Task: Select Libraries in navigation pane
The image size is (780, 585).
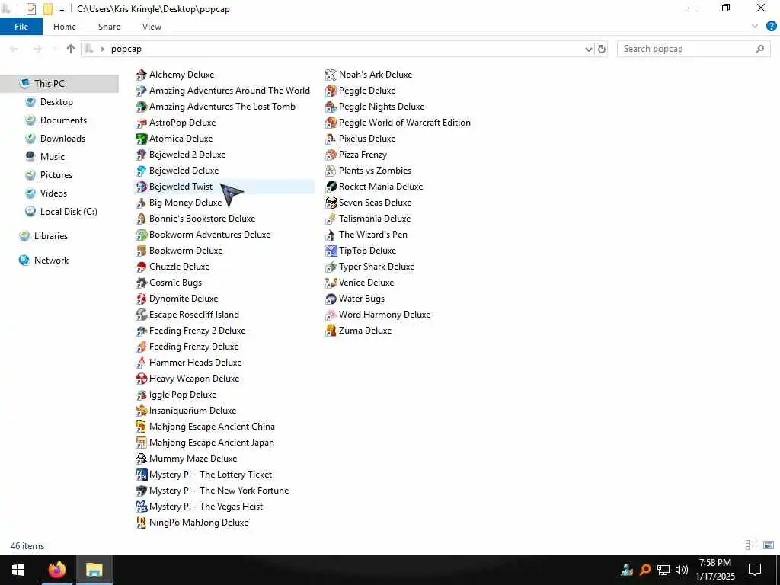Action: point(51,236)
